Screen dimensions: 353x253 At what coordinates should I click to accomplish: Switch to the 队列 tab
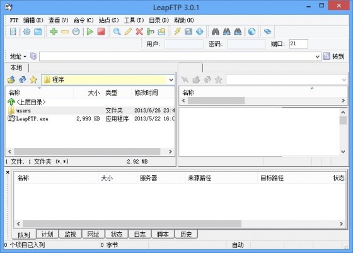pyautogui.click(x=24, y=235)
